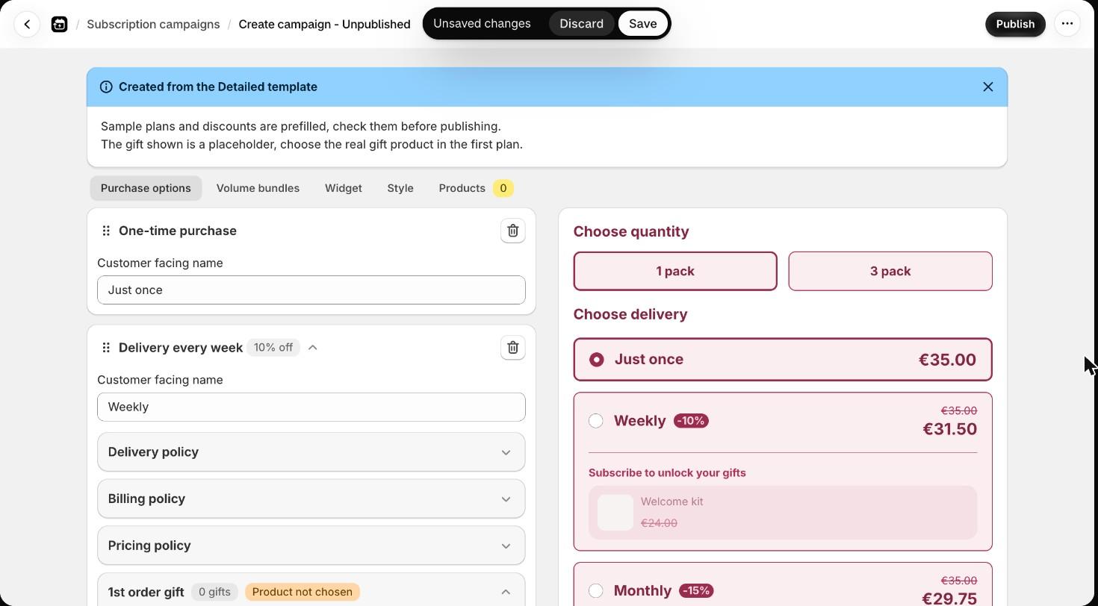
Task: Click the -15% discount badge next to Monthly
Action: point(696,591)
